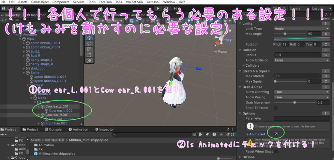Select the combined Transform tool
The width and height of the screenshot is (334, 160).
pos(89,60)
